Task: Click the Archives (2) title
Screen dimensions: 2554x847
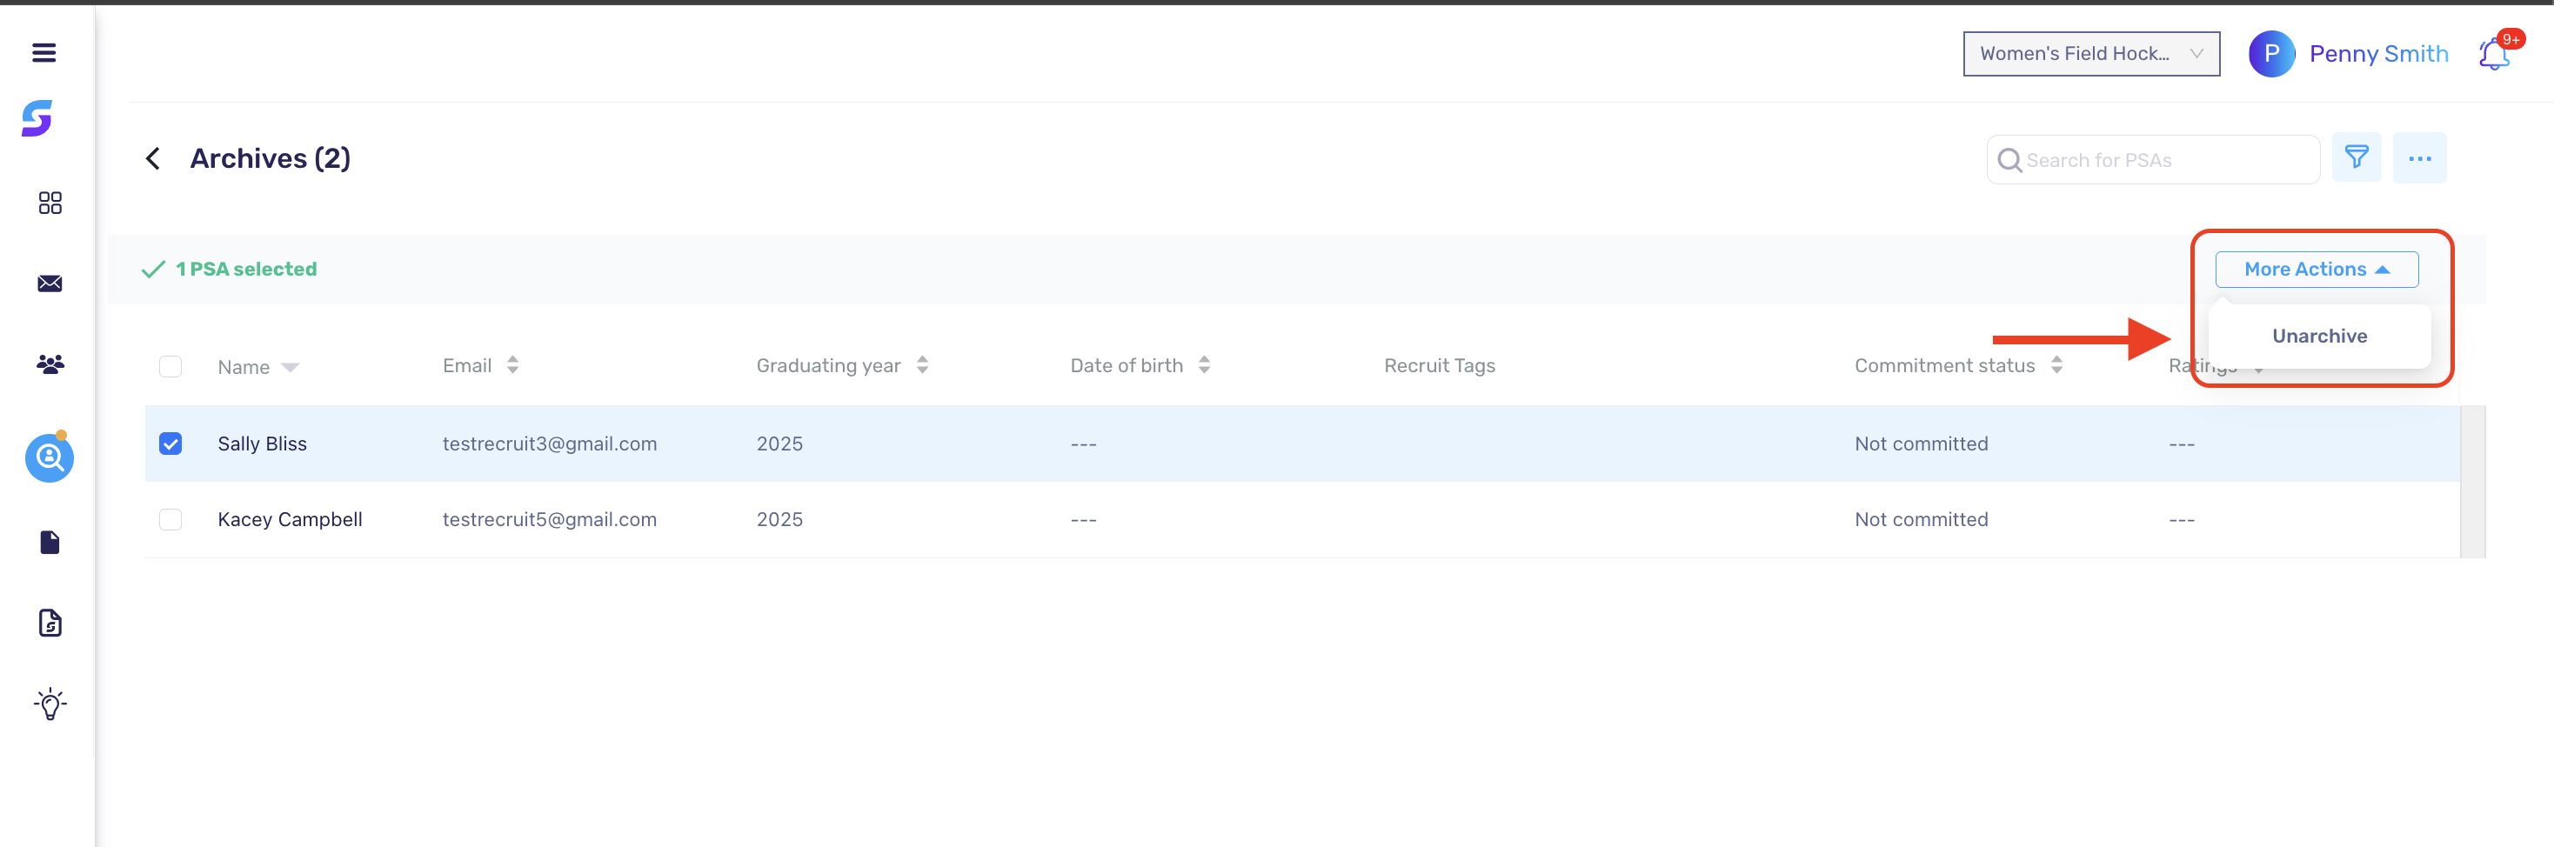Action: pyautogui.click(x=270, y=158)
